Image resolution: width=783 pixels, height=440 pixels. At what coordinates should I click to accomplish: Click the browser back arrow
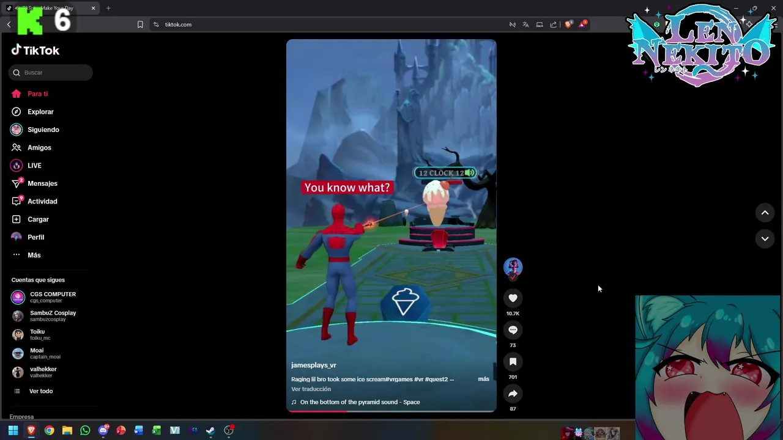[x=9, y=24]
